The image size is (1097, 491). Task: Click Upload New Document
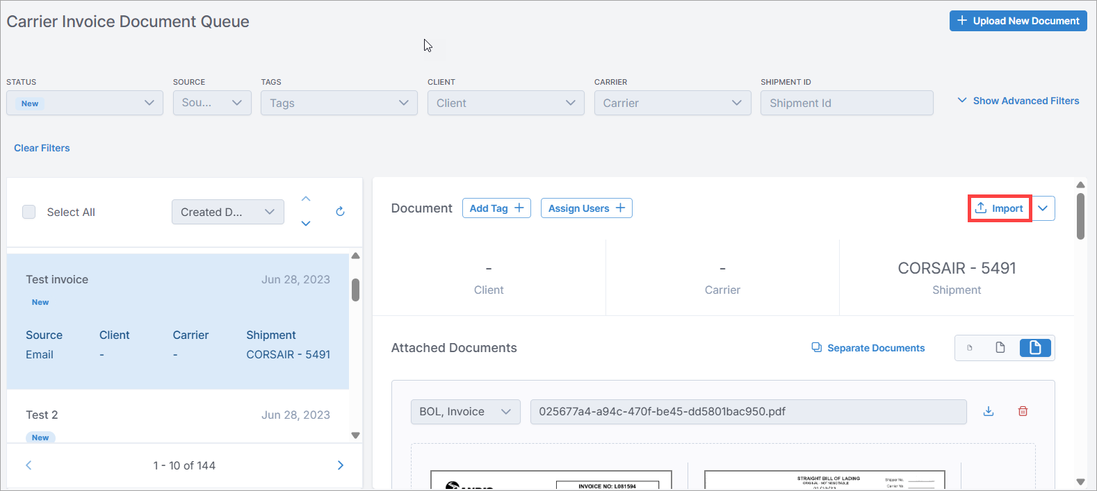pyautogui.click(x=1018, y=21)
